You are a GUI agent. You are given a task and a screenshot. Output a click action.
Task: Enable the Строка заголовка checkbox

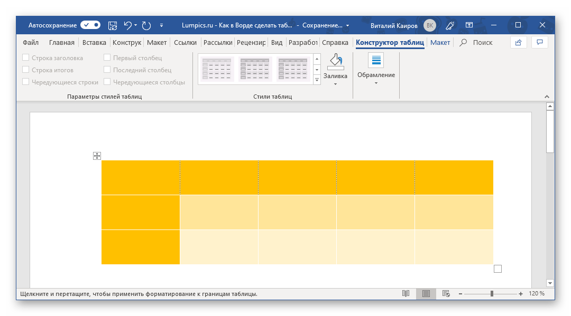(x=26, y=58)
